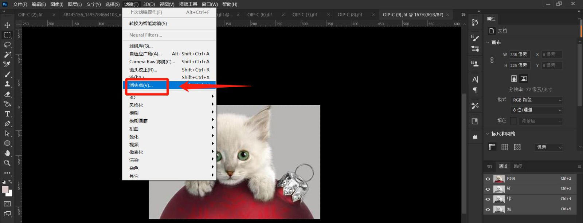
Task: Hide the RGB composite channel
Action: (x=488, y=179)
